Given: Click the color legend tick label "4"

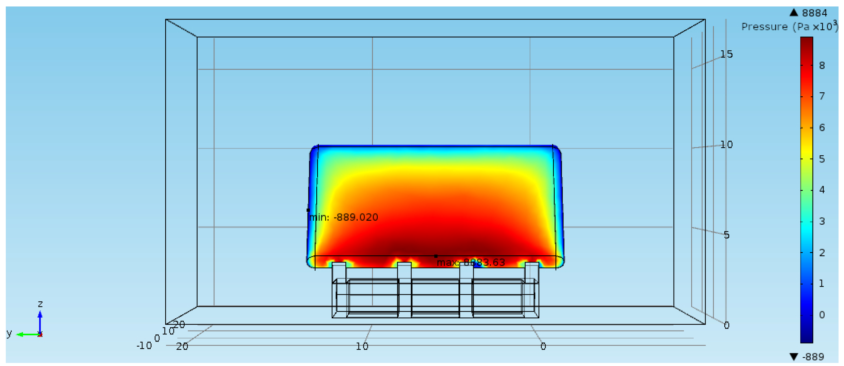Looking at the screenshot, I should click(822, 190).
